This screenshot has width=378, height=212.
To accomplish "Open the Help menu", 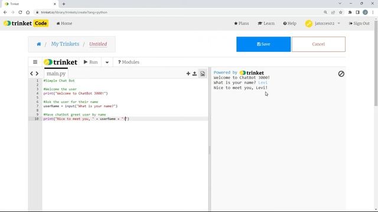I will (x=290, y=24).
